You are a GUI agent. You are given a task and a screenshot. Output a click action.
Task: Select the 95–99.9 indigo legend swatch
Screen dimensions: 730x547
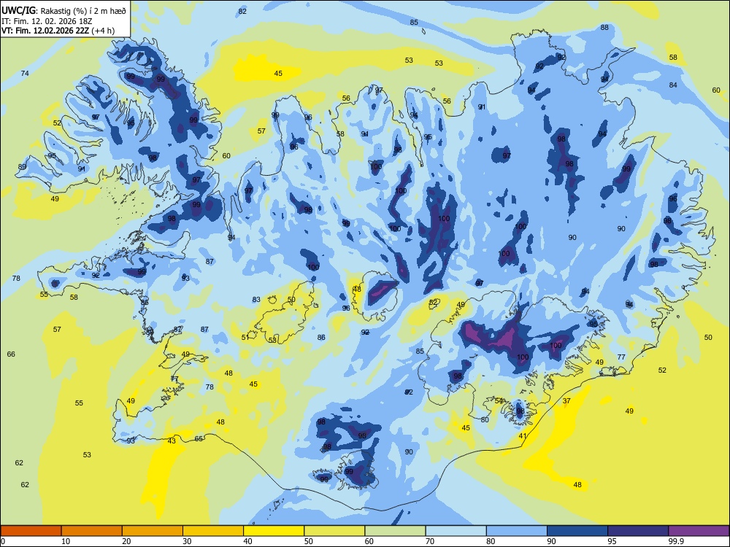638,531
